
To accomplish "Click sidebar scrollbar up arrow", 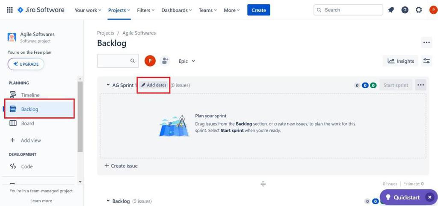I will 80,79.
